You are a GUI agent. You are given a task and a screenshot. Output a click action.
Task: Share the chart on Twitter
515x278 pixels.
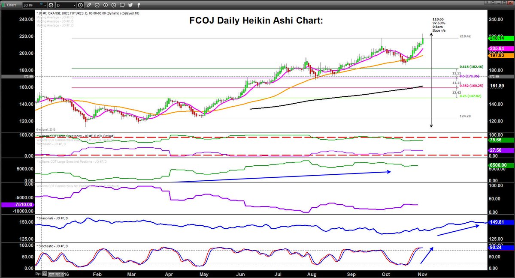(130, 5)
